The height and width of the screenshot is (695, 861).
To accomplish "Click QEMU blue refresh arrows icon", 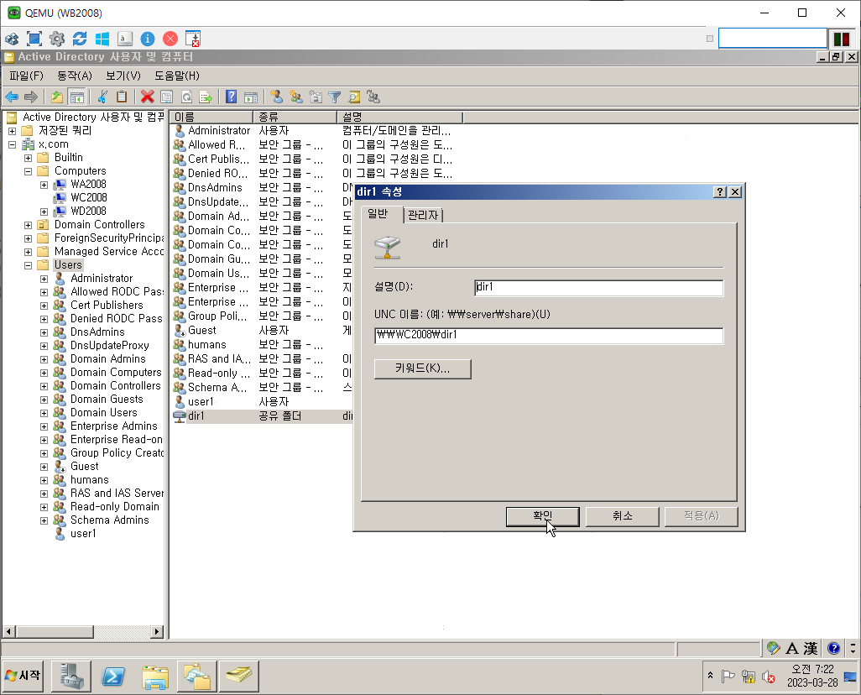I will 80,39.
